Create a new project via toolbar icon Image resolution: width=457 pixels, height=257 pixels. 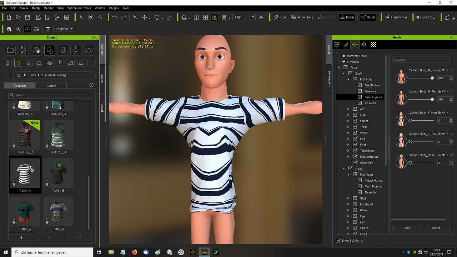click(9, 17)
